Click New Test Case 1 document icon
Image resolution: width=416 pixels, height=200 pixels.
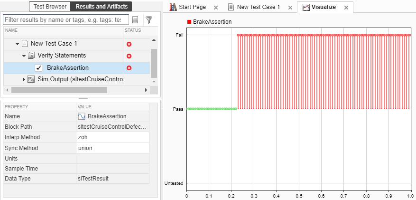point(25,44)
